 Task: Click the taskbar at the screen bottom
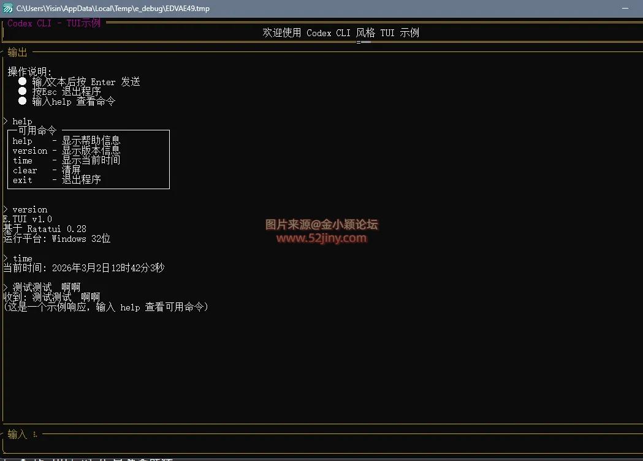(321, 458)
